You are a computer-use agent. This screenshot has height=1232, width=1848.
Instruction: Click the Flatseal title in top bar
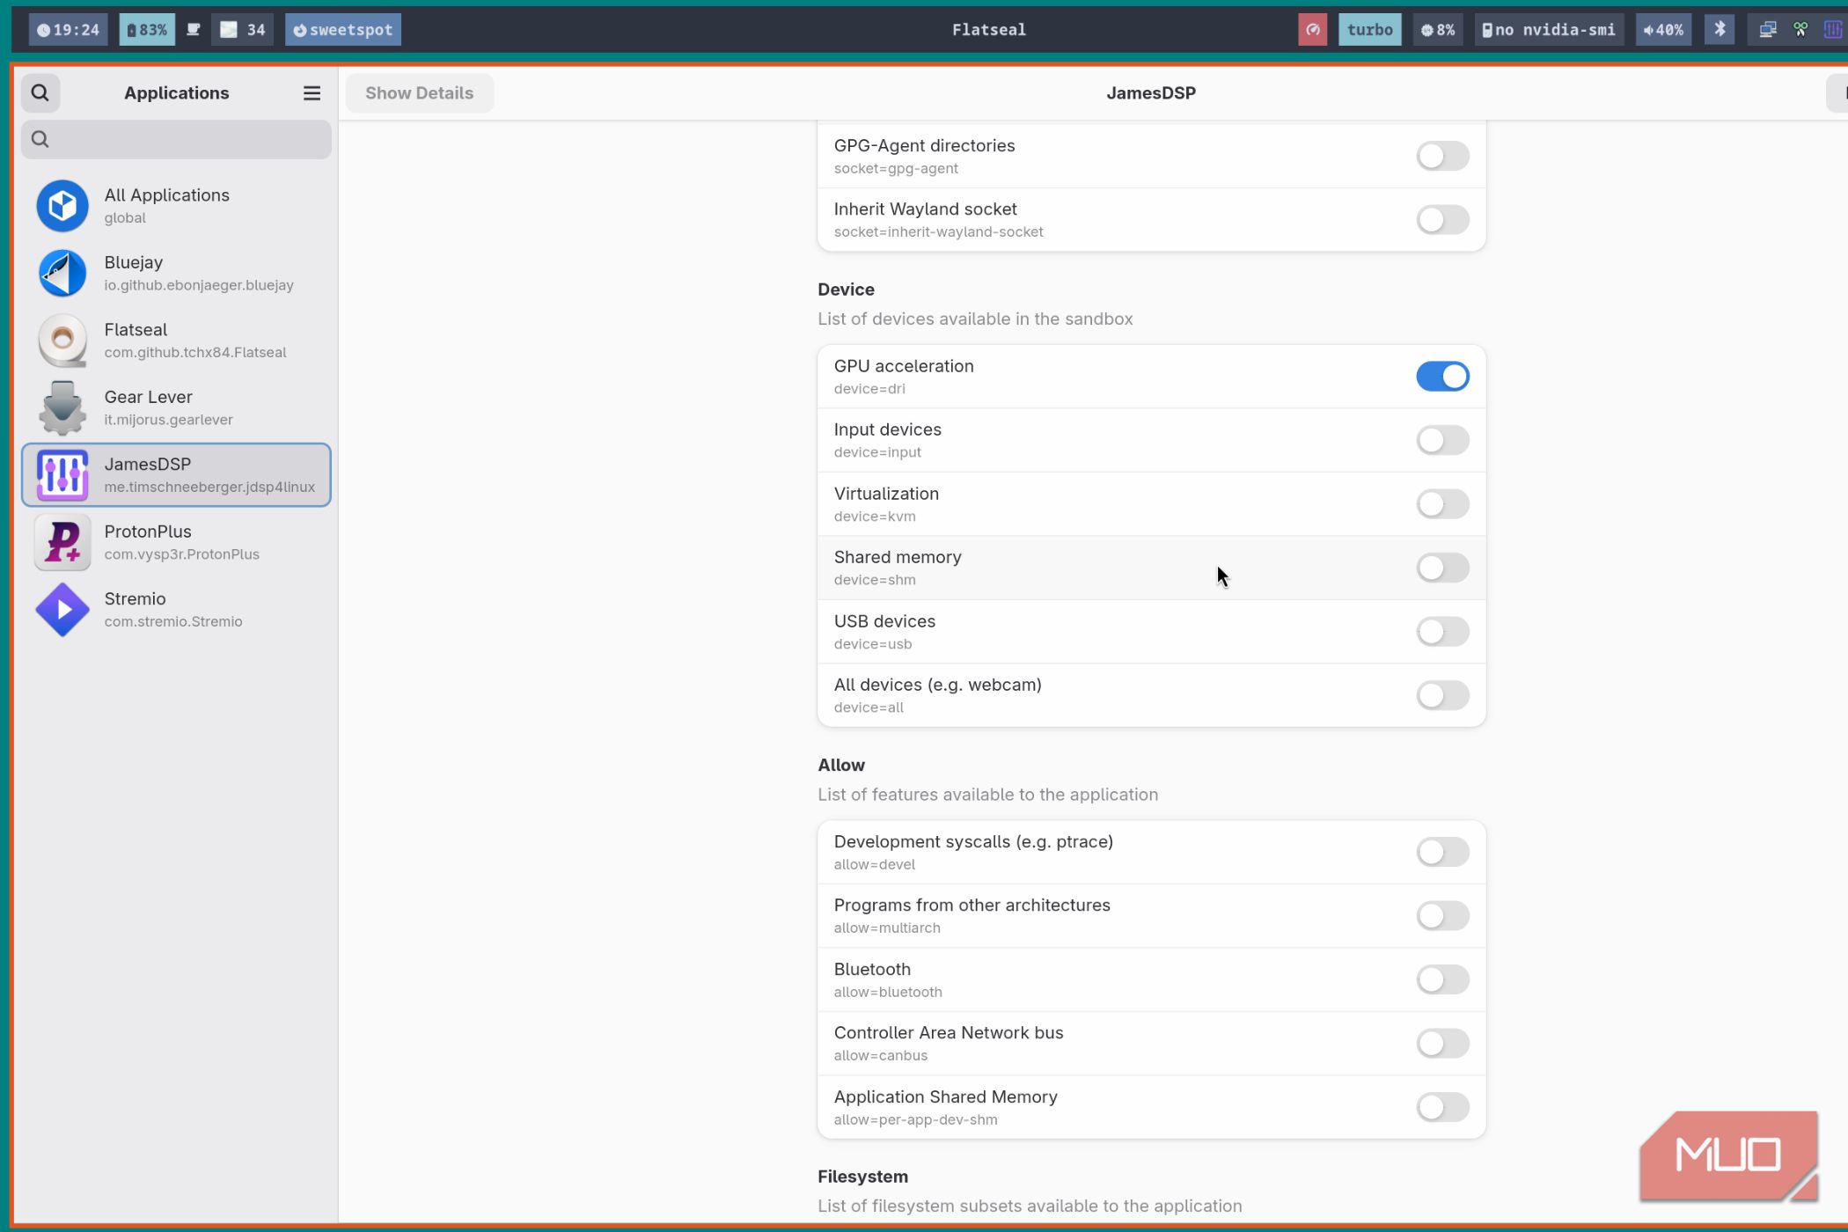coord(989,30)
